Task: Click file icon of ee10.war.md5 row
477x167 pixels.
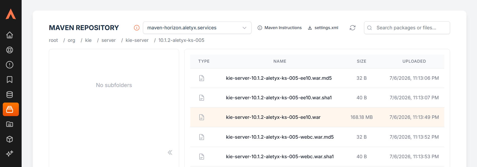Action: 202,78
